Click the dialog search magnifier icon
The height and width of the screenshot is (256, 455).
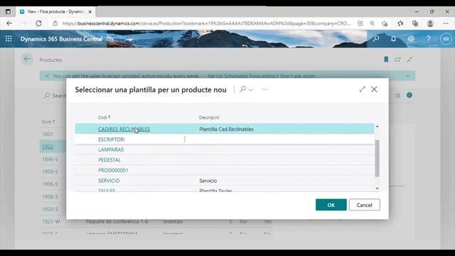coord(242,89)
